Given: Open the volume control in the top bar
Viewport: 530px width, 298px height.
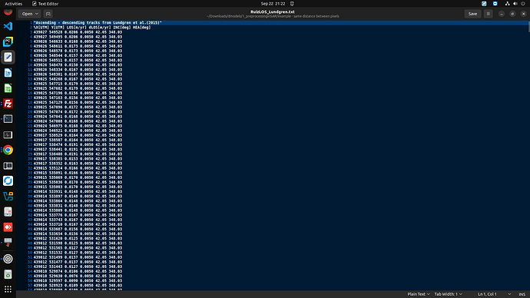Looking at the screenshot, I should 515,4.
